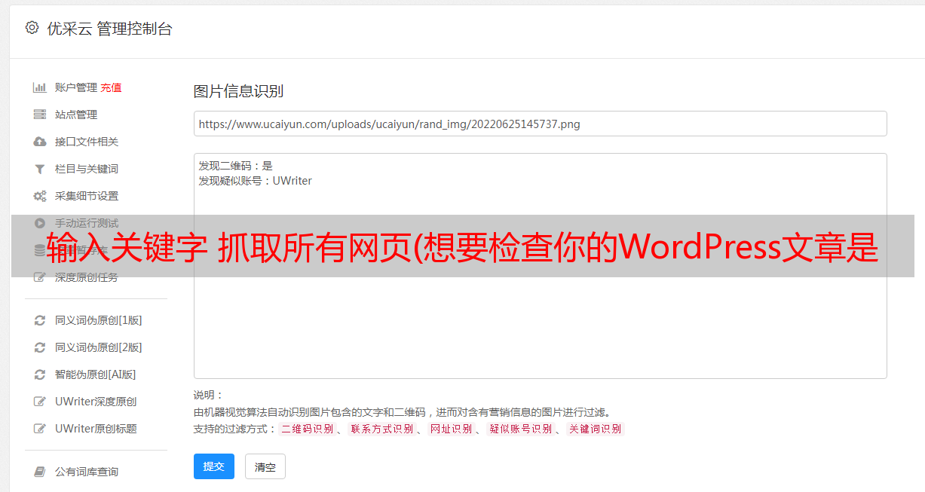Viewport: 925px width, 492px height.
Task: Go to 同义词伪原创[1版] page
Action: tap(99, 320)
